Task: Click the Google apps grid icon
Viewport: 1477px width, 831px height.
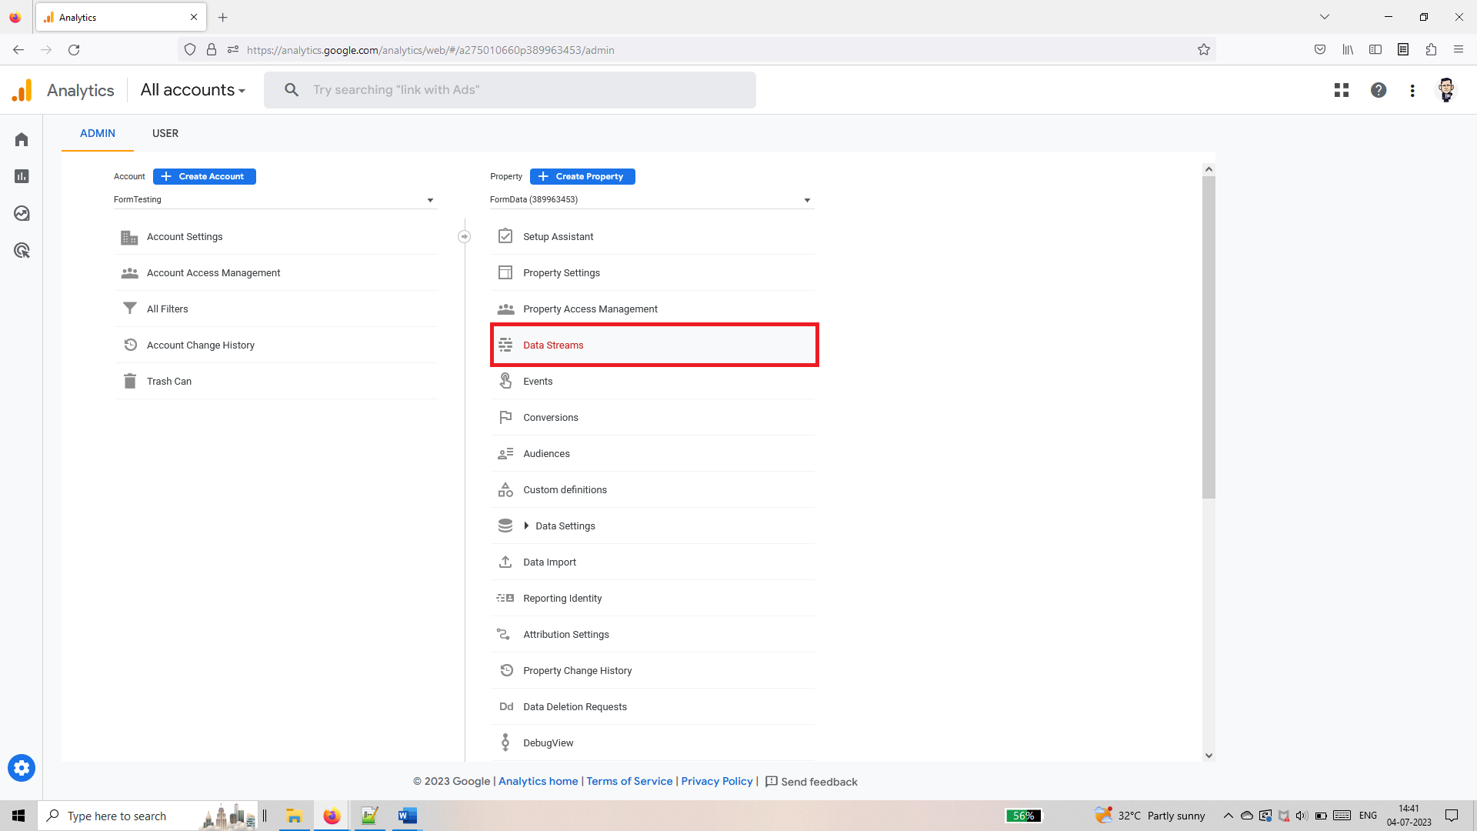Action: tap(1342, 90)
